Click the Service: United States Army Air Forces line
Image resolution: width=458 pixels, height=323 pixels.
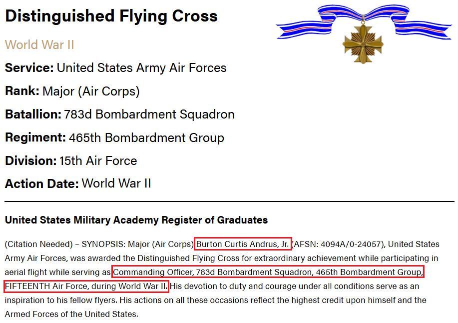coord(116,68)
